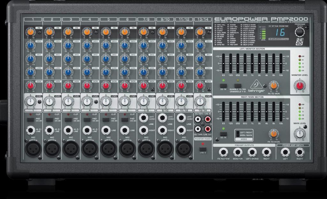The image size is (327, 199).
Task: Flip the LEFT/RIGHT MON/MAIN mode switch
Action: (238, 134)
